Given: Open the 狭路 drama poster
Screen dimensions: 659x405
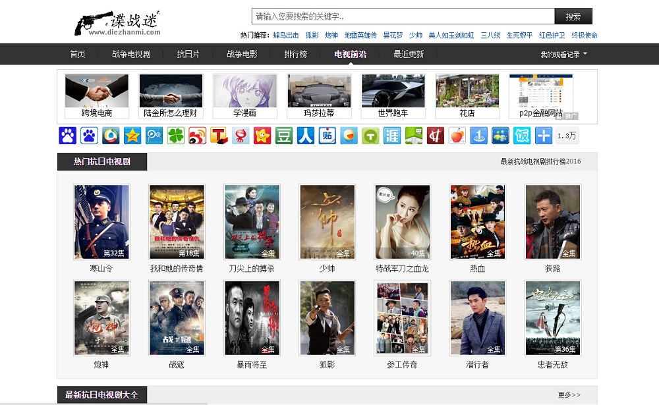Looking at the screenshot, I should tap(553, 222).
